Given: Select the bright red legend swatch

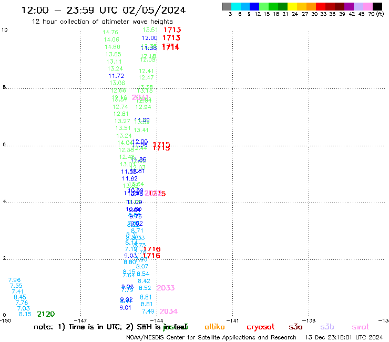Looking at the screenshot, I should 321,6.
